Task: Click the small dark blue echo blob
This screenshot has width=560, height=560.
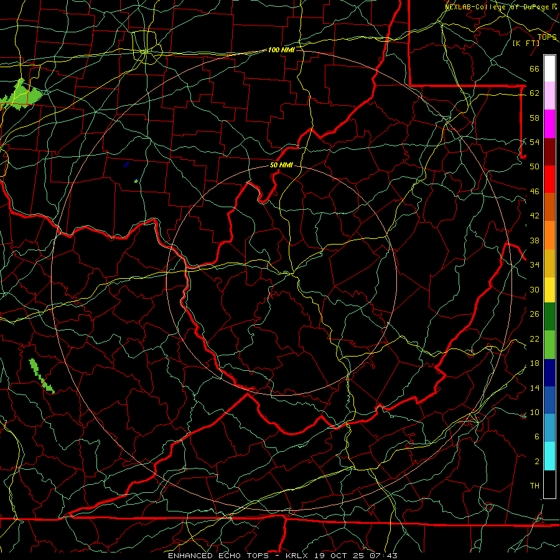Action: [126, 165]
